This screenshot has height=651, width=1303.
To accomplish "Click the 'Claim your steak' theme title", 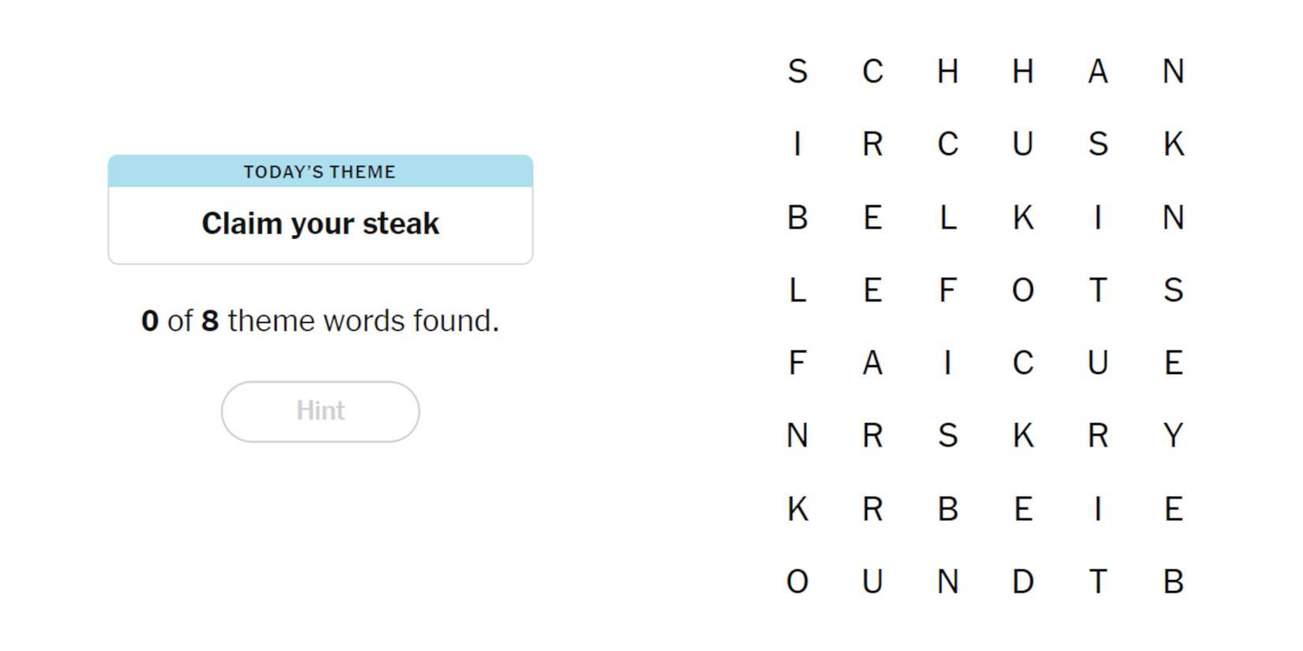I will [320, 224].
